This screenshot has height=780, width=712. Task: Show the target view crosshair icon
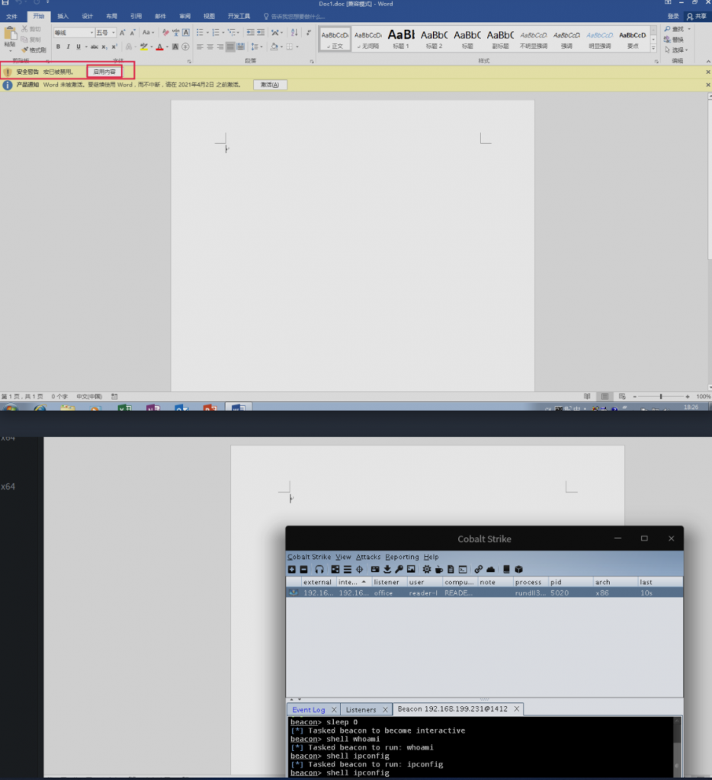[359, 569]
